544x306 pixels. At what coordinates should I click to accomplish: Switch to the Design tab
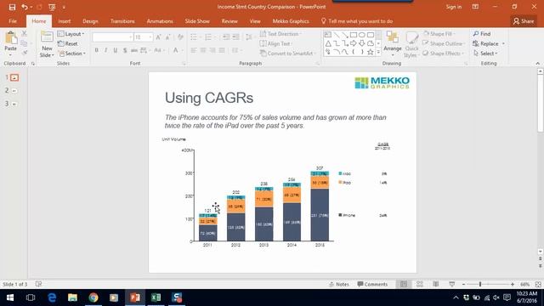[x=90, y=21]
